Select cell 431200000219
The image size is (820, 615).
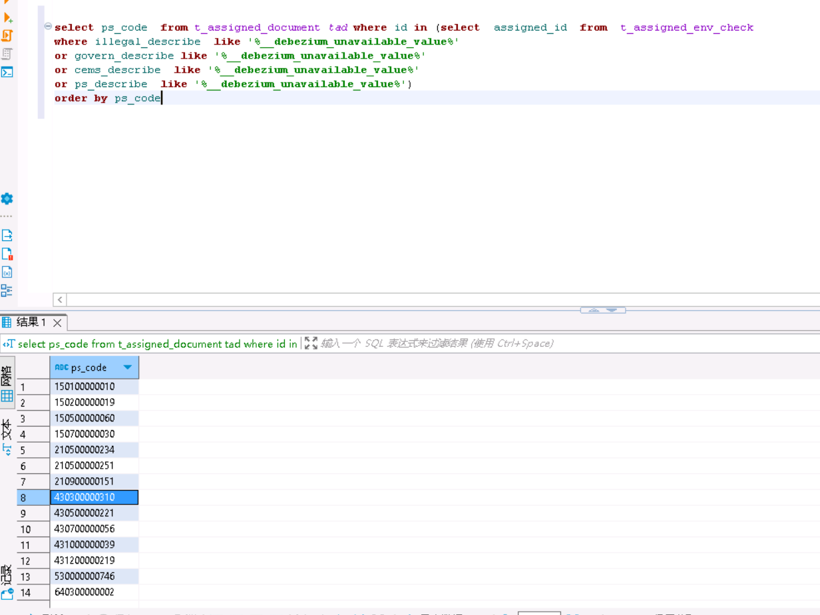95,561
